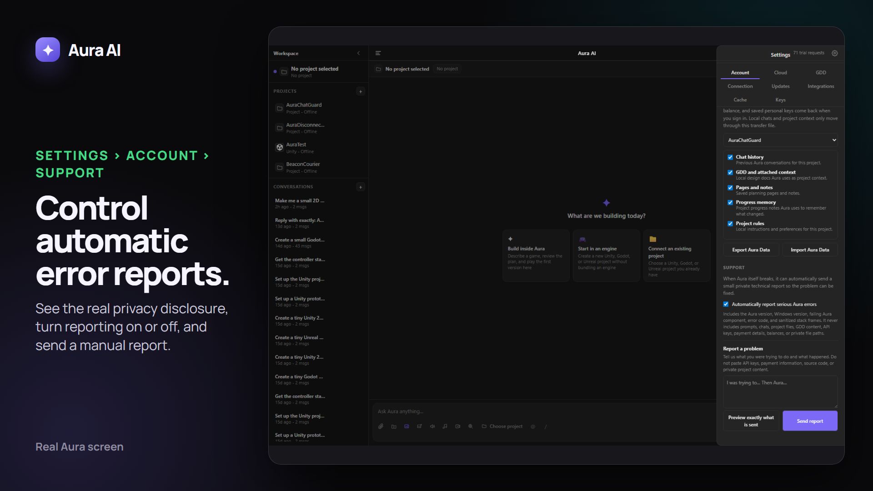Click the hamburger menu icon beside Aura AI
The width and height of the screenshot is (873, 491).
pos(378,53)
